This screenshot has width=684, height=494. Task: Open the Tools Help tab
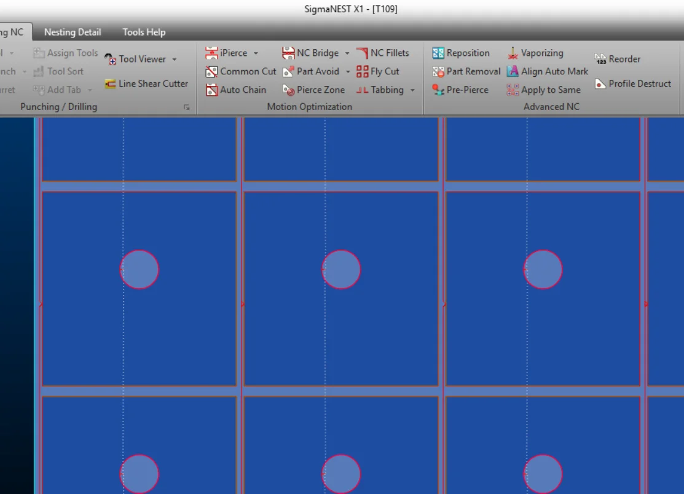(144, 33)
